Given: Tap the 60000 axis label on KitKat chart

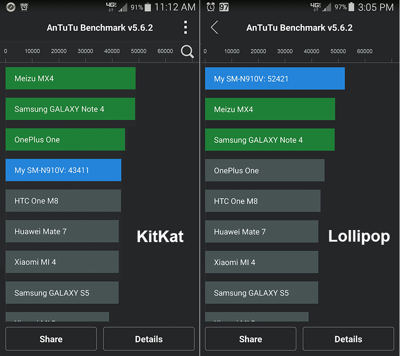Looking at the screenshot, I should click(165, 51).
